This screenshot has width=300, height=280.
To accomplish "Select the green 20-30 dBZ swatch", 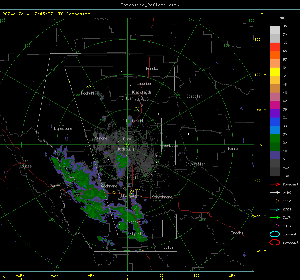I will (275, 139).
